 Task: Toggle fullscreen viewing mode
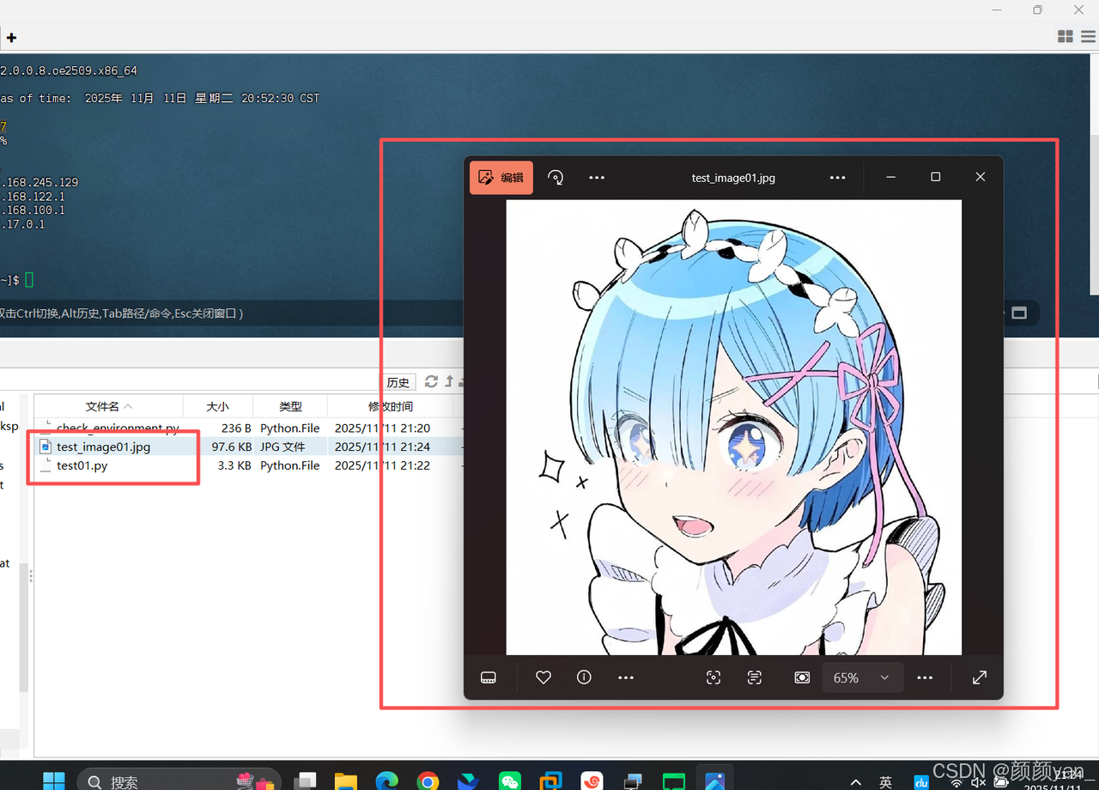979,678
